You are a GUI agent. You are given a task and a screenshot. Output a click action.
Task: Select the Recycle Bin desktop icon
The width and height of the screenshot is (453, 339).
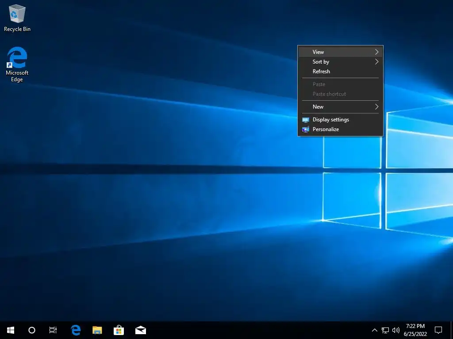[x=17, y=18]
